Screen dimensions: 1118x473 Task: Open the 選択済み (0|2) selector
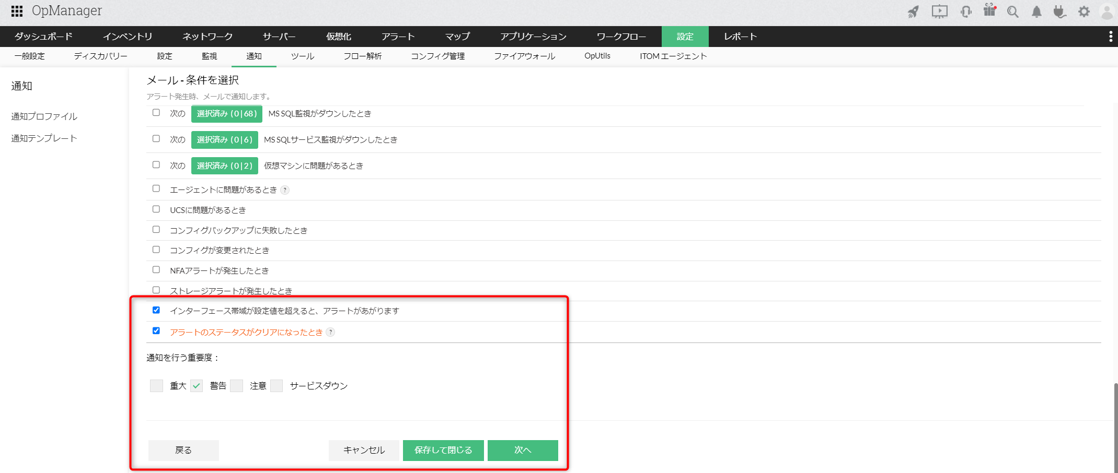tap(225, 166)
